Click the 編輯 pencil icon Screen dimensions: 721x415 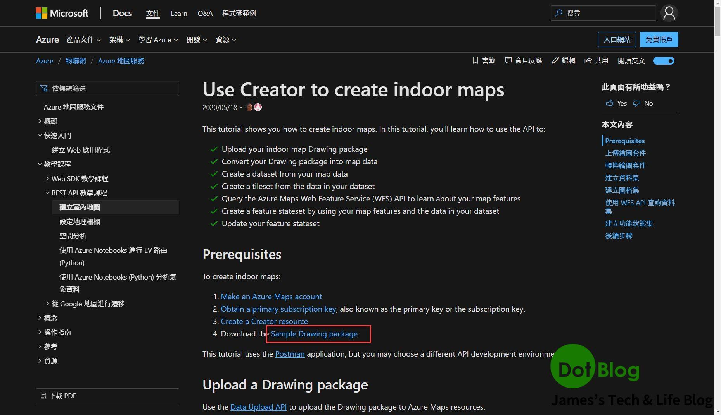[x=555, y=60]
